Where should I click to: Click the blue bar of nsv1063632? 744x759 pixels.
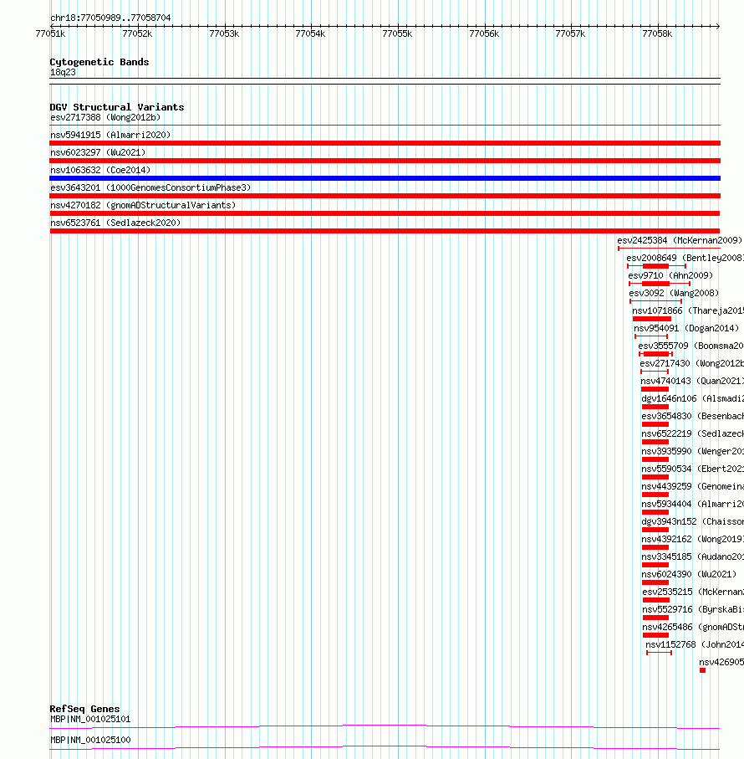385,178
